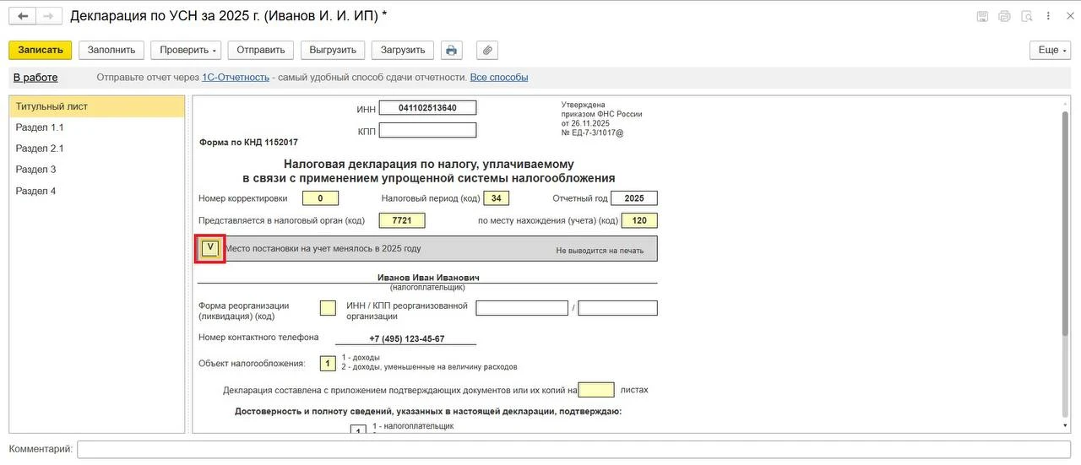The width and height of the screenshot is (1081, 465).
Task: Select Раздел 4 in the section list
Action: pyautogui.click(x=97, y=191)
